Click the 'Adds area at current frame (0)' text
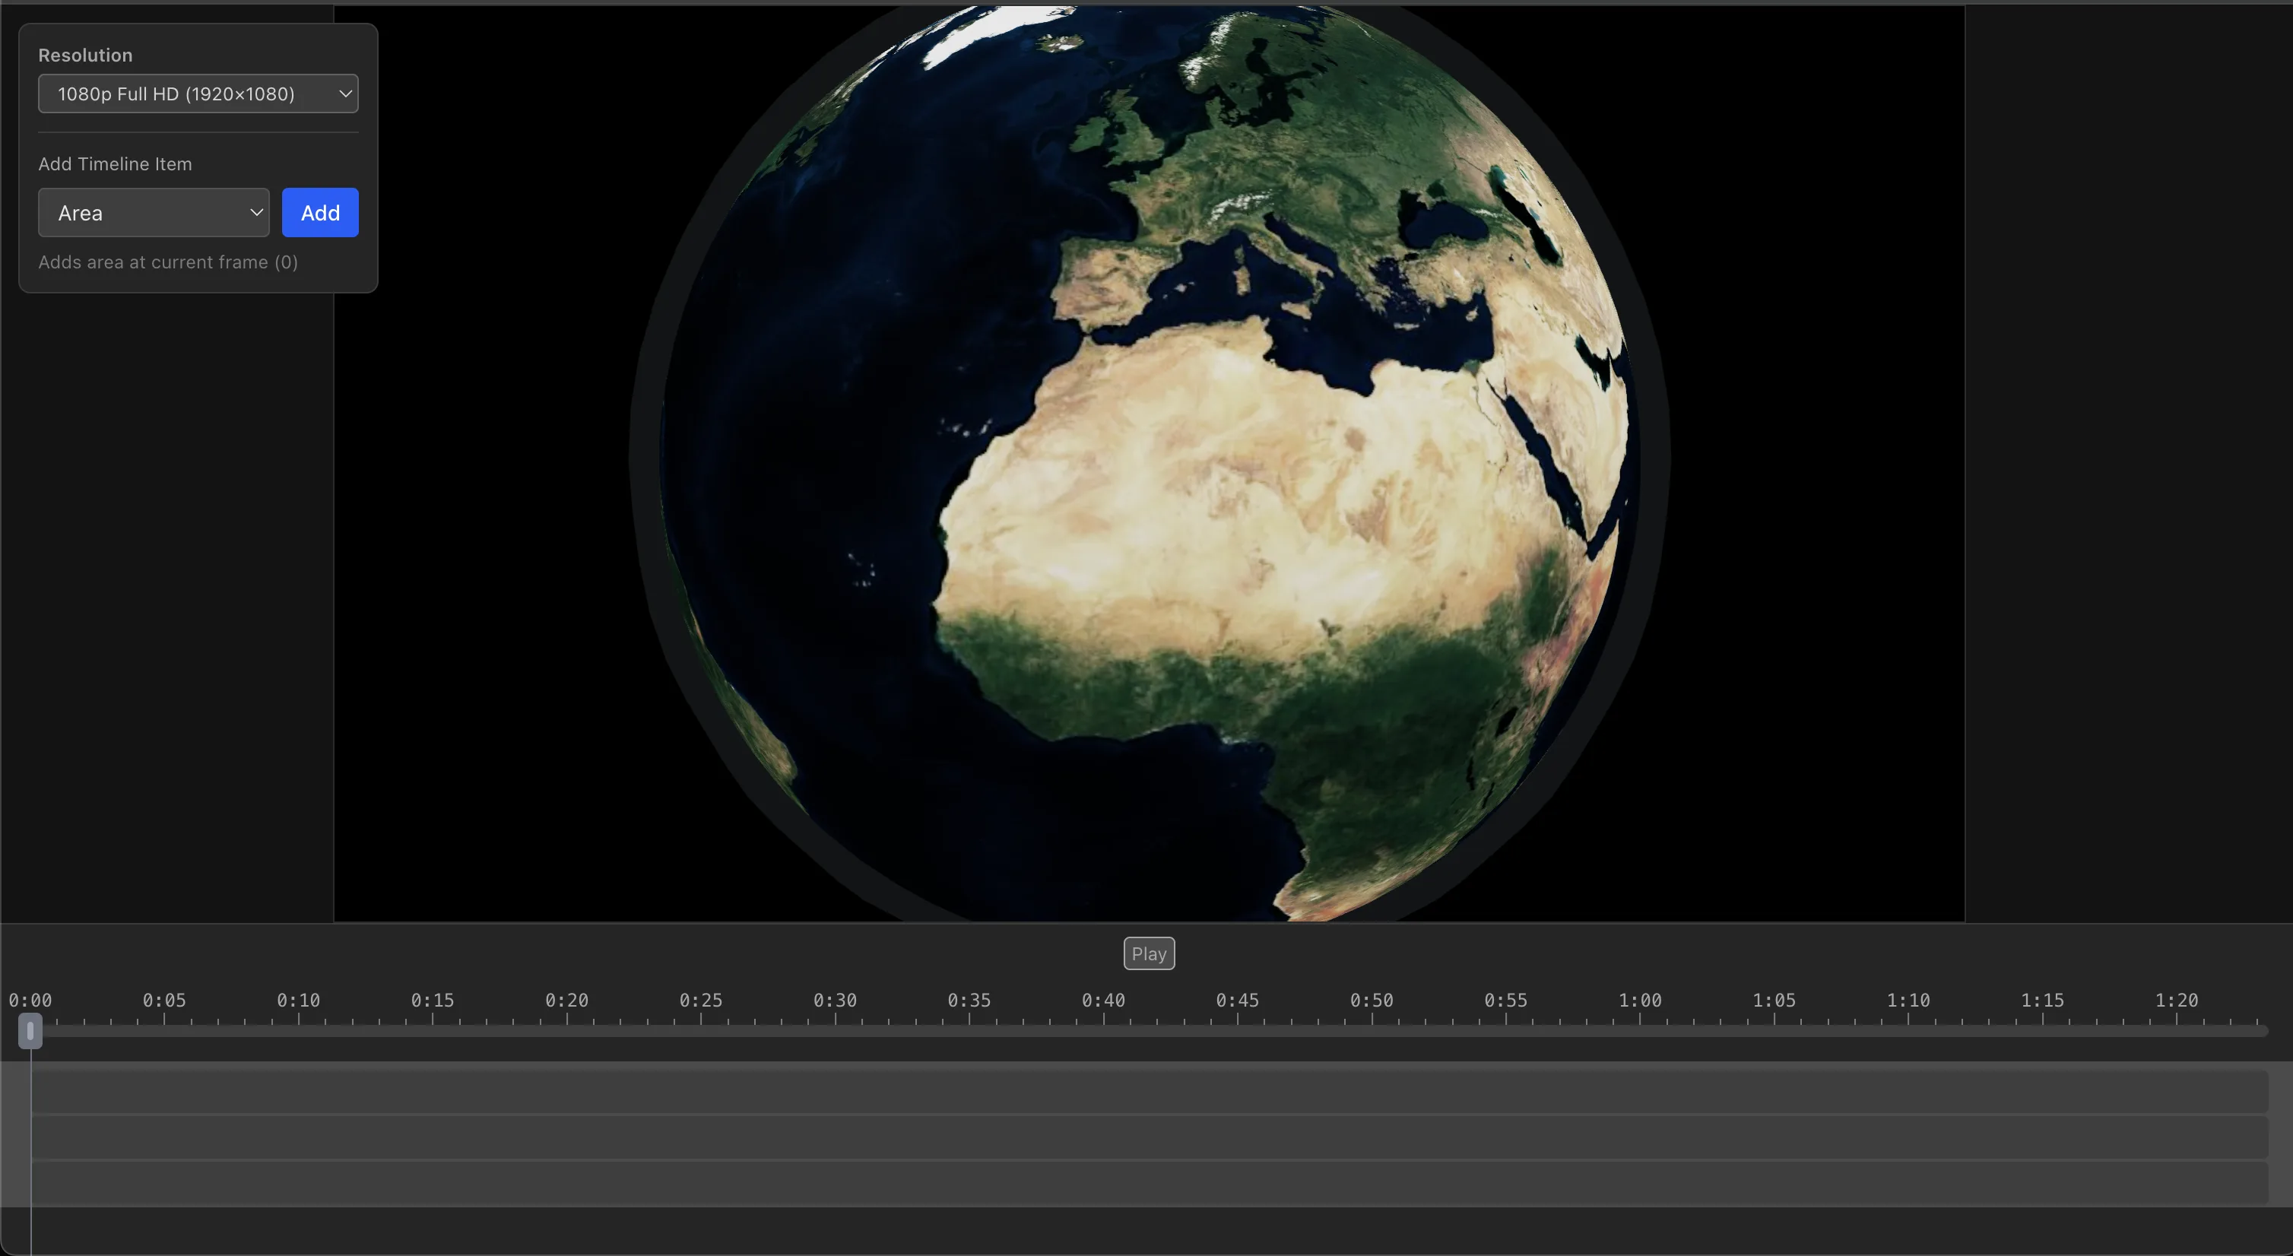 (x=168, y=262)
